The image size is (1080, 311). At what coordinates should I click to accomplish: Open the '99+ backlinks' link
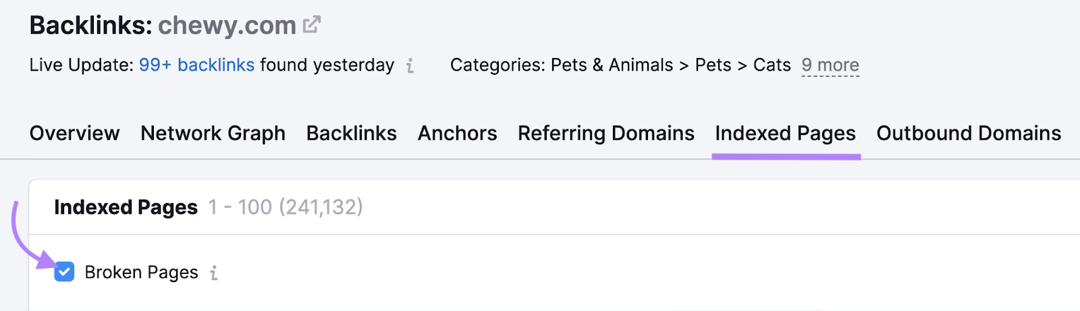(196, 65)
